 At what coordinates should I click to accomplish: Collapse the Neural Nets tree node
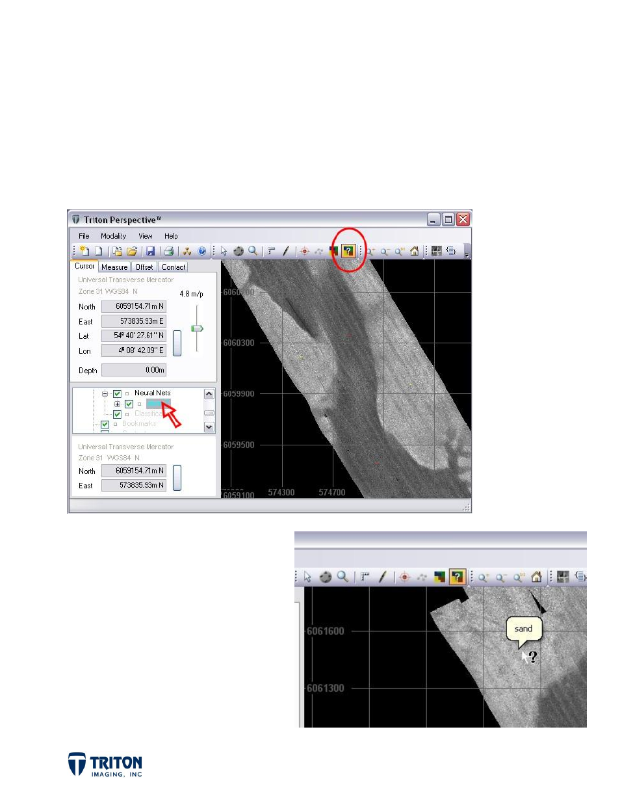(x=105, y=394)
